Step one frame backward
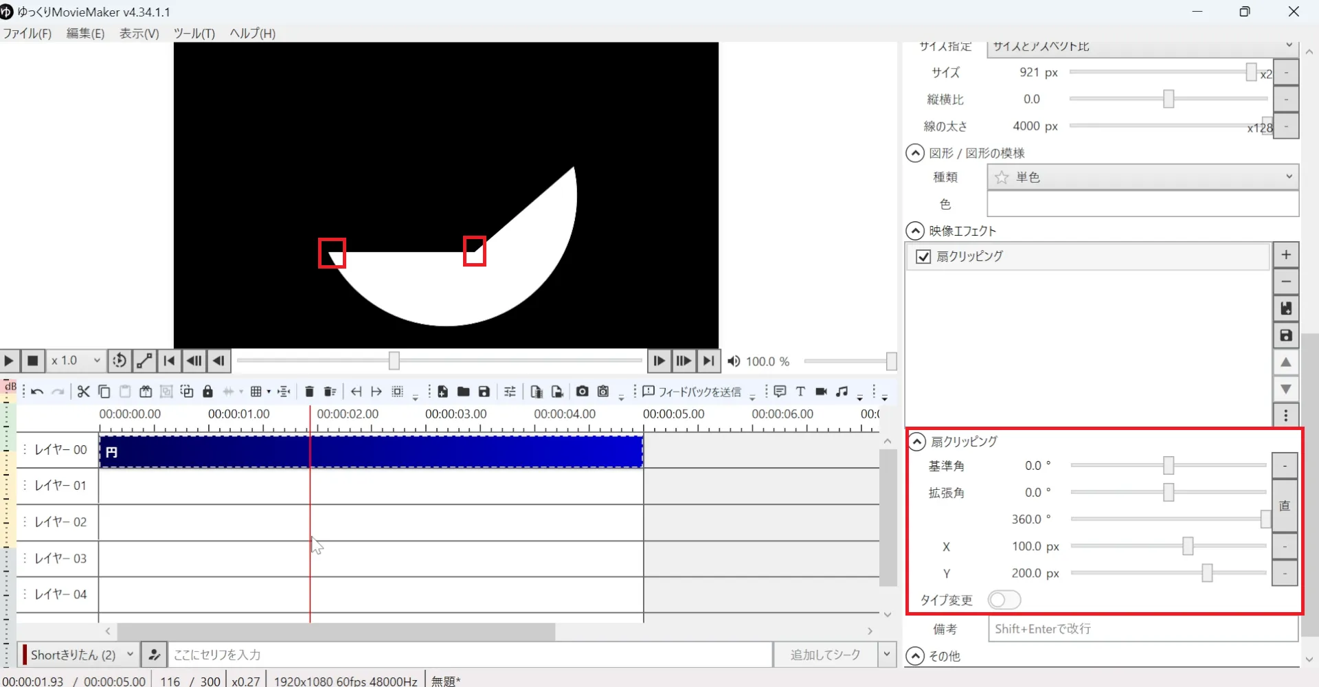This screenshot has width=1319, height=687. point(219,361)
